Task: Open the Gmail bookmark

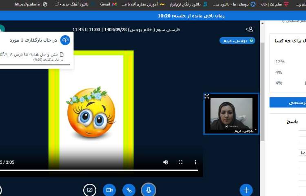Action: pos(108,4)
